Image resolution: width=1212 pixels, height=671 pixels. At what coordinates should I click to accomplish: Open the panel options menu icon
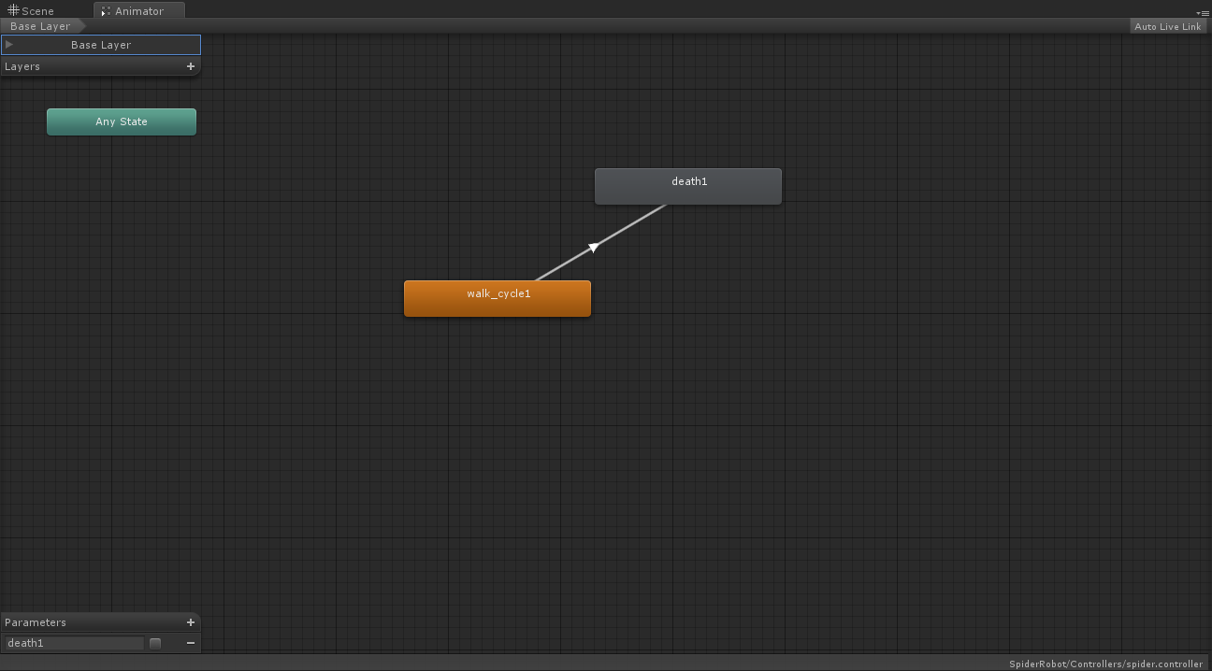(1203, 12)
